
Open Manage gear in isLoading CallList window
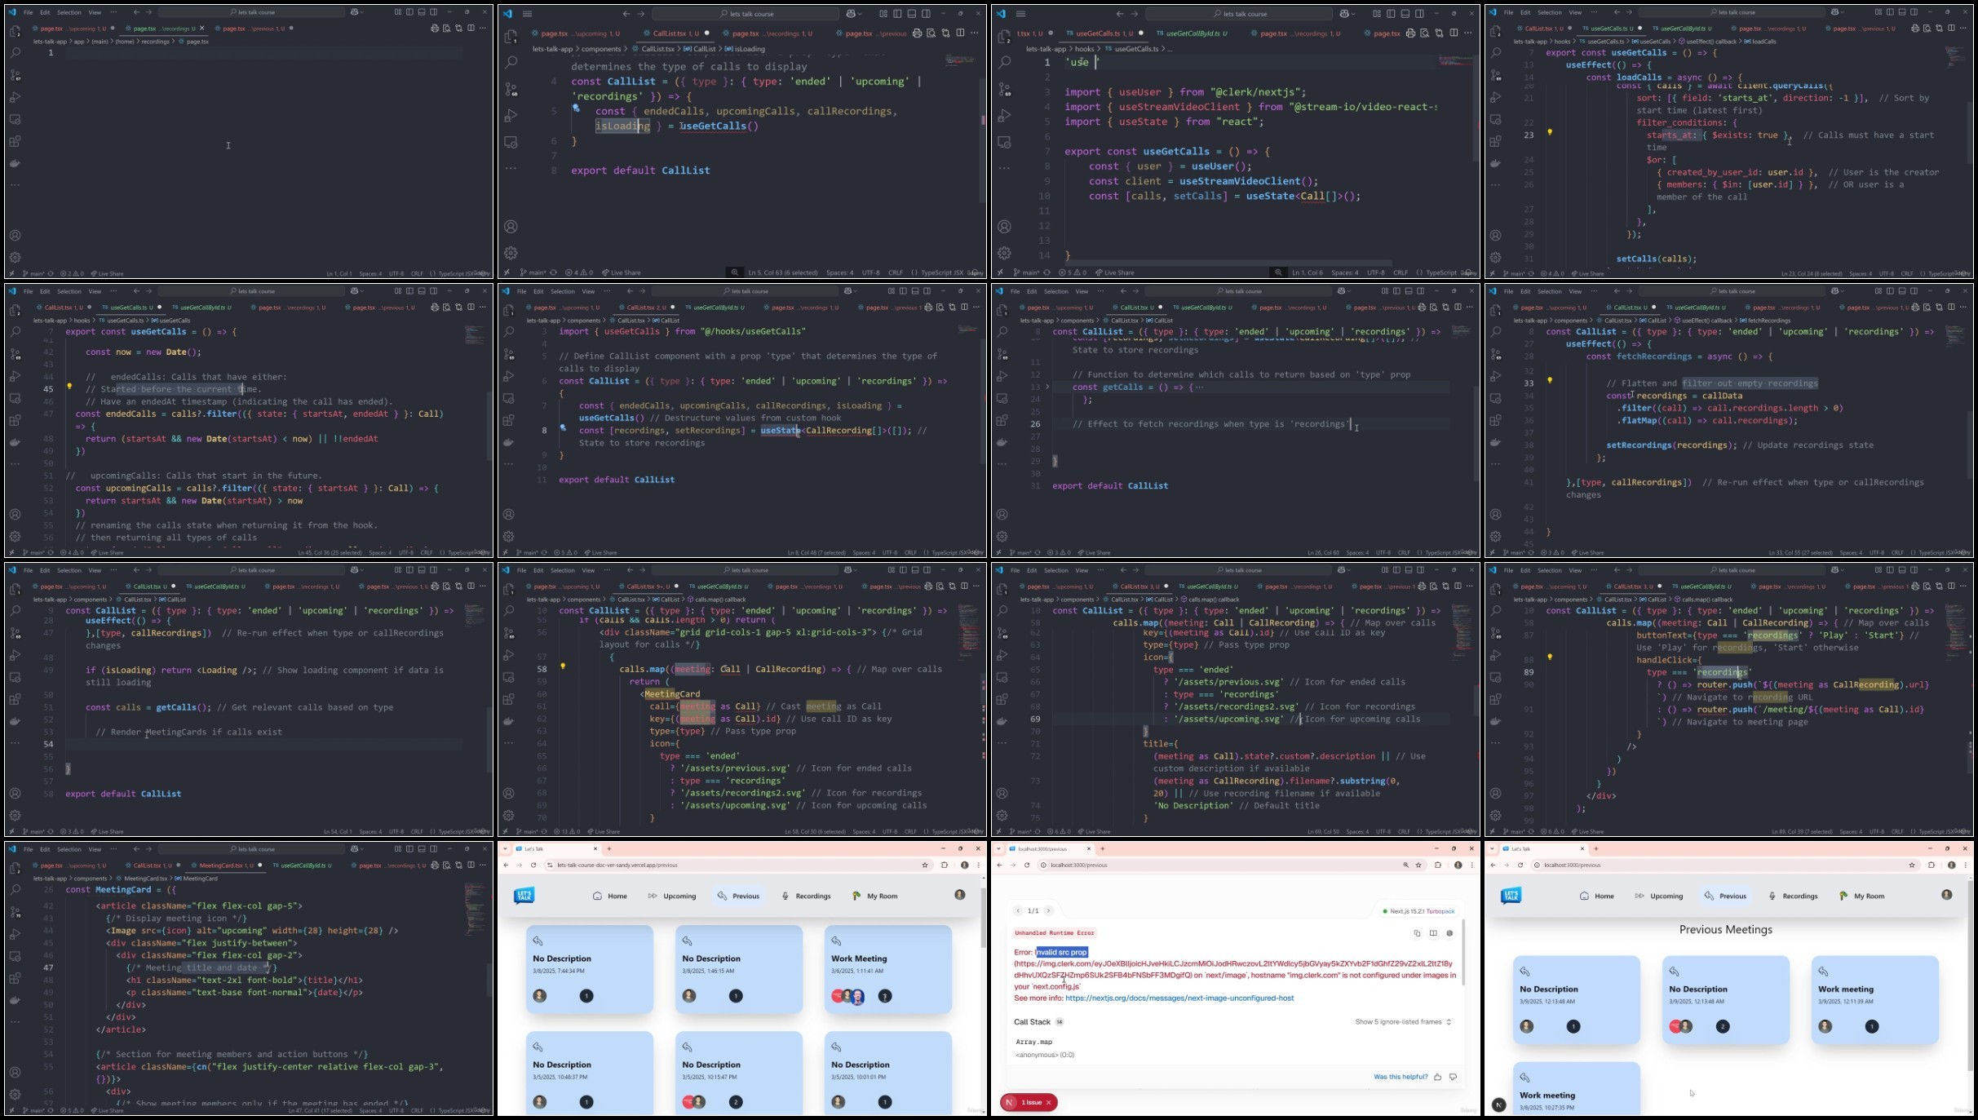(511, 253)
